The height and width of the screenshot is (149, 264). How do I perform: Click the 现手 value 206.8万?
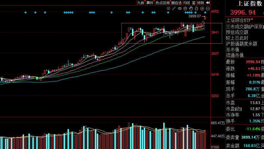(x=253, y=89)
